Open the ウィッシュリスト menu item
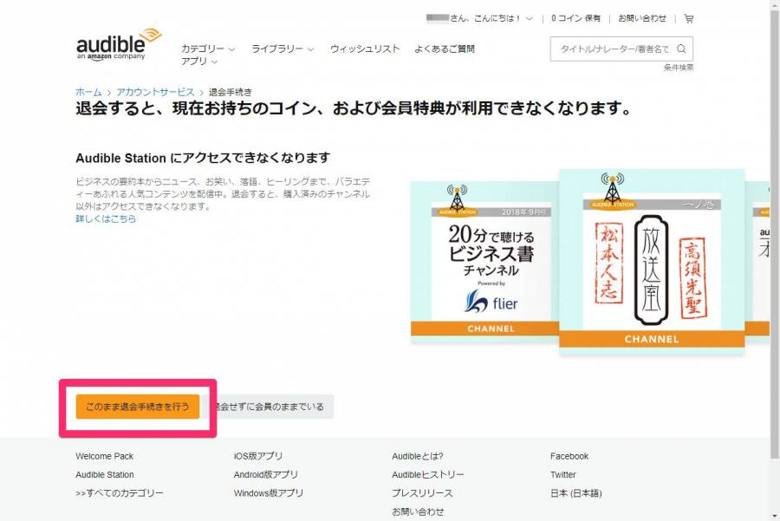The height and width of the screenshot is (521, 780). 365,49
